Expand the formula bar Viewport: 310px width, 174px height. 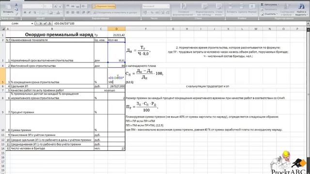(x=308, y=24)
